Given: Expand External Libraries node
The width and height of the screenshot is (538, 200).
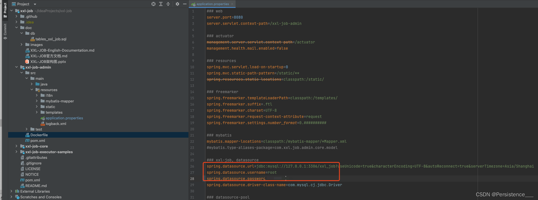Looking at the screenshot, I should pyautogui.click(x=12, y=191).
